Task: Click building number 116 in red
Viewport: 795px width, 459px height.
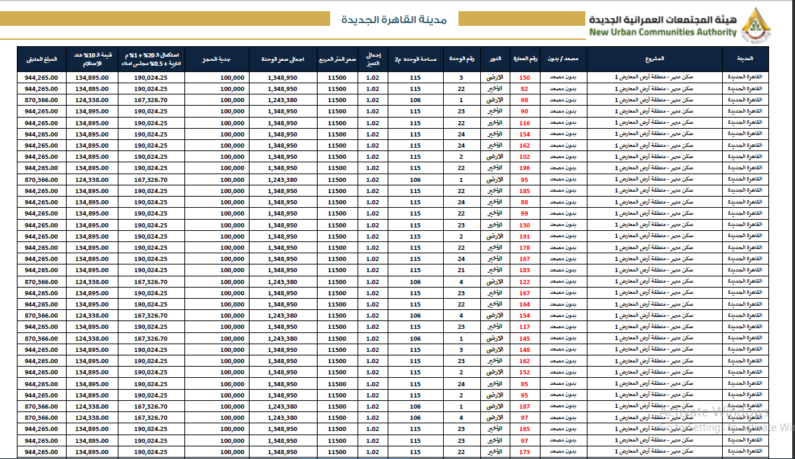Action: (x=524, y=123)
